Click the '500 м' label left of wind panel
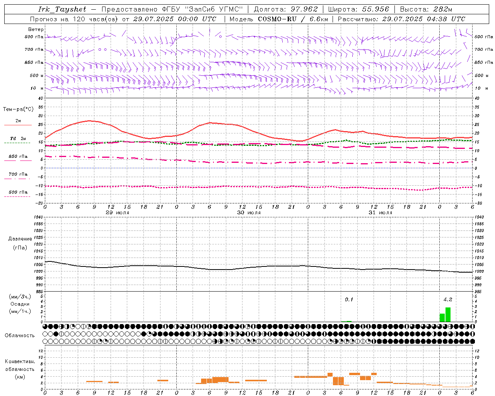The height and width of the screenshot is (396, 495). (37, 76)
